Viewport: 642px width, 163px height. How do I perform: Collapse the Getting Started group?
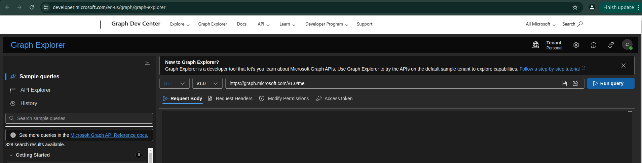click(x=11, y=155)
